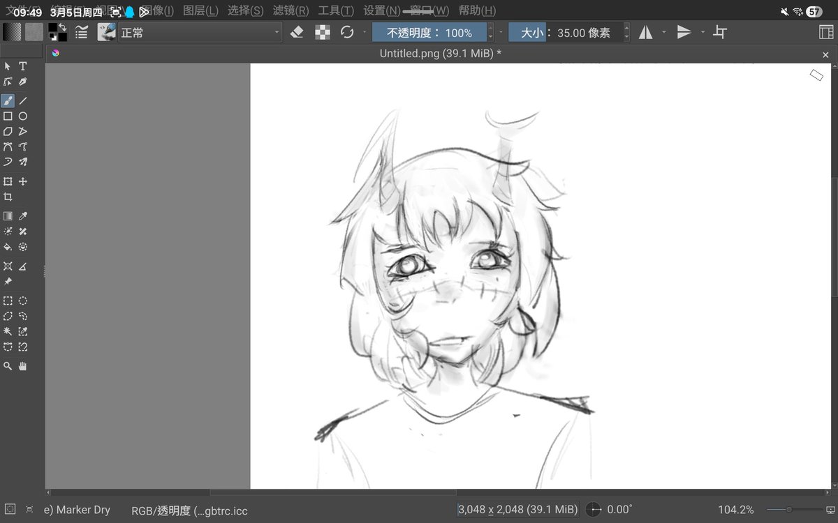Open the brush settings editor
The width and height of the screenshot is (838, 523).
82,32
